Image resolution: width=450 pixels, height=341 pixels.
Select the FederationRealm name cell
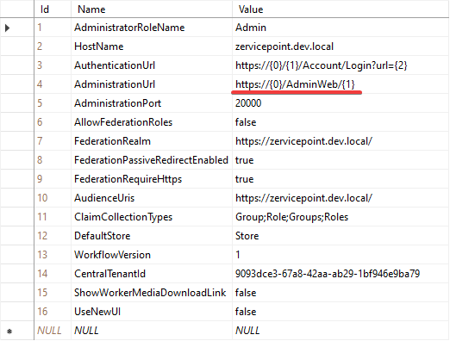[x=152, y=141]
